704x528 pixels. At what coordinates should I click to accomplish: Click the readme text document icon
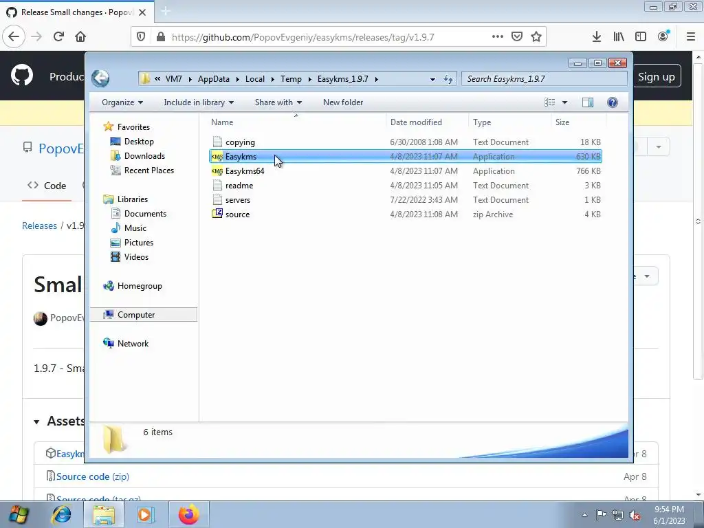pos(217,185)
